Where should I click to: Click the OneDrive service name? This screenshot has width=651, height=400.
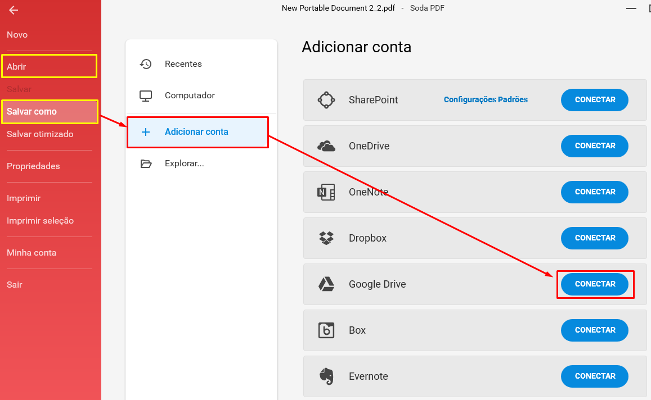coord(369,146)
